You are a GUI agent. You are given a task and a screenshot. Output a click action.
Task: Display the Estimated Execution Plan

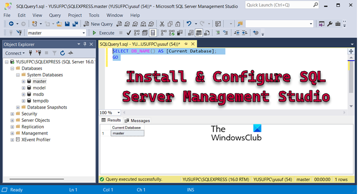pyautogui.click(x=137, y=33)
